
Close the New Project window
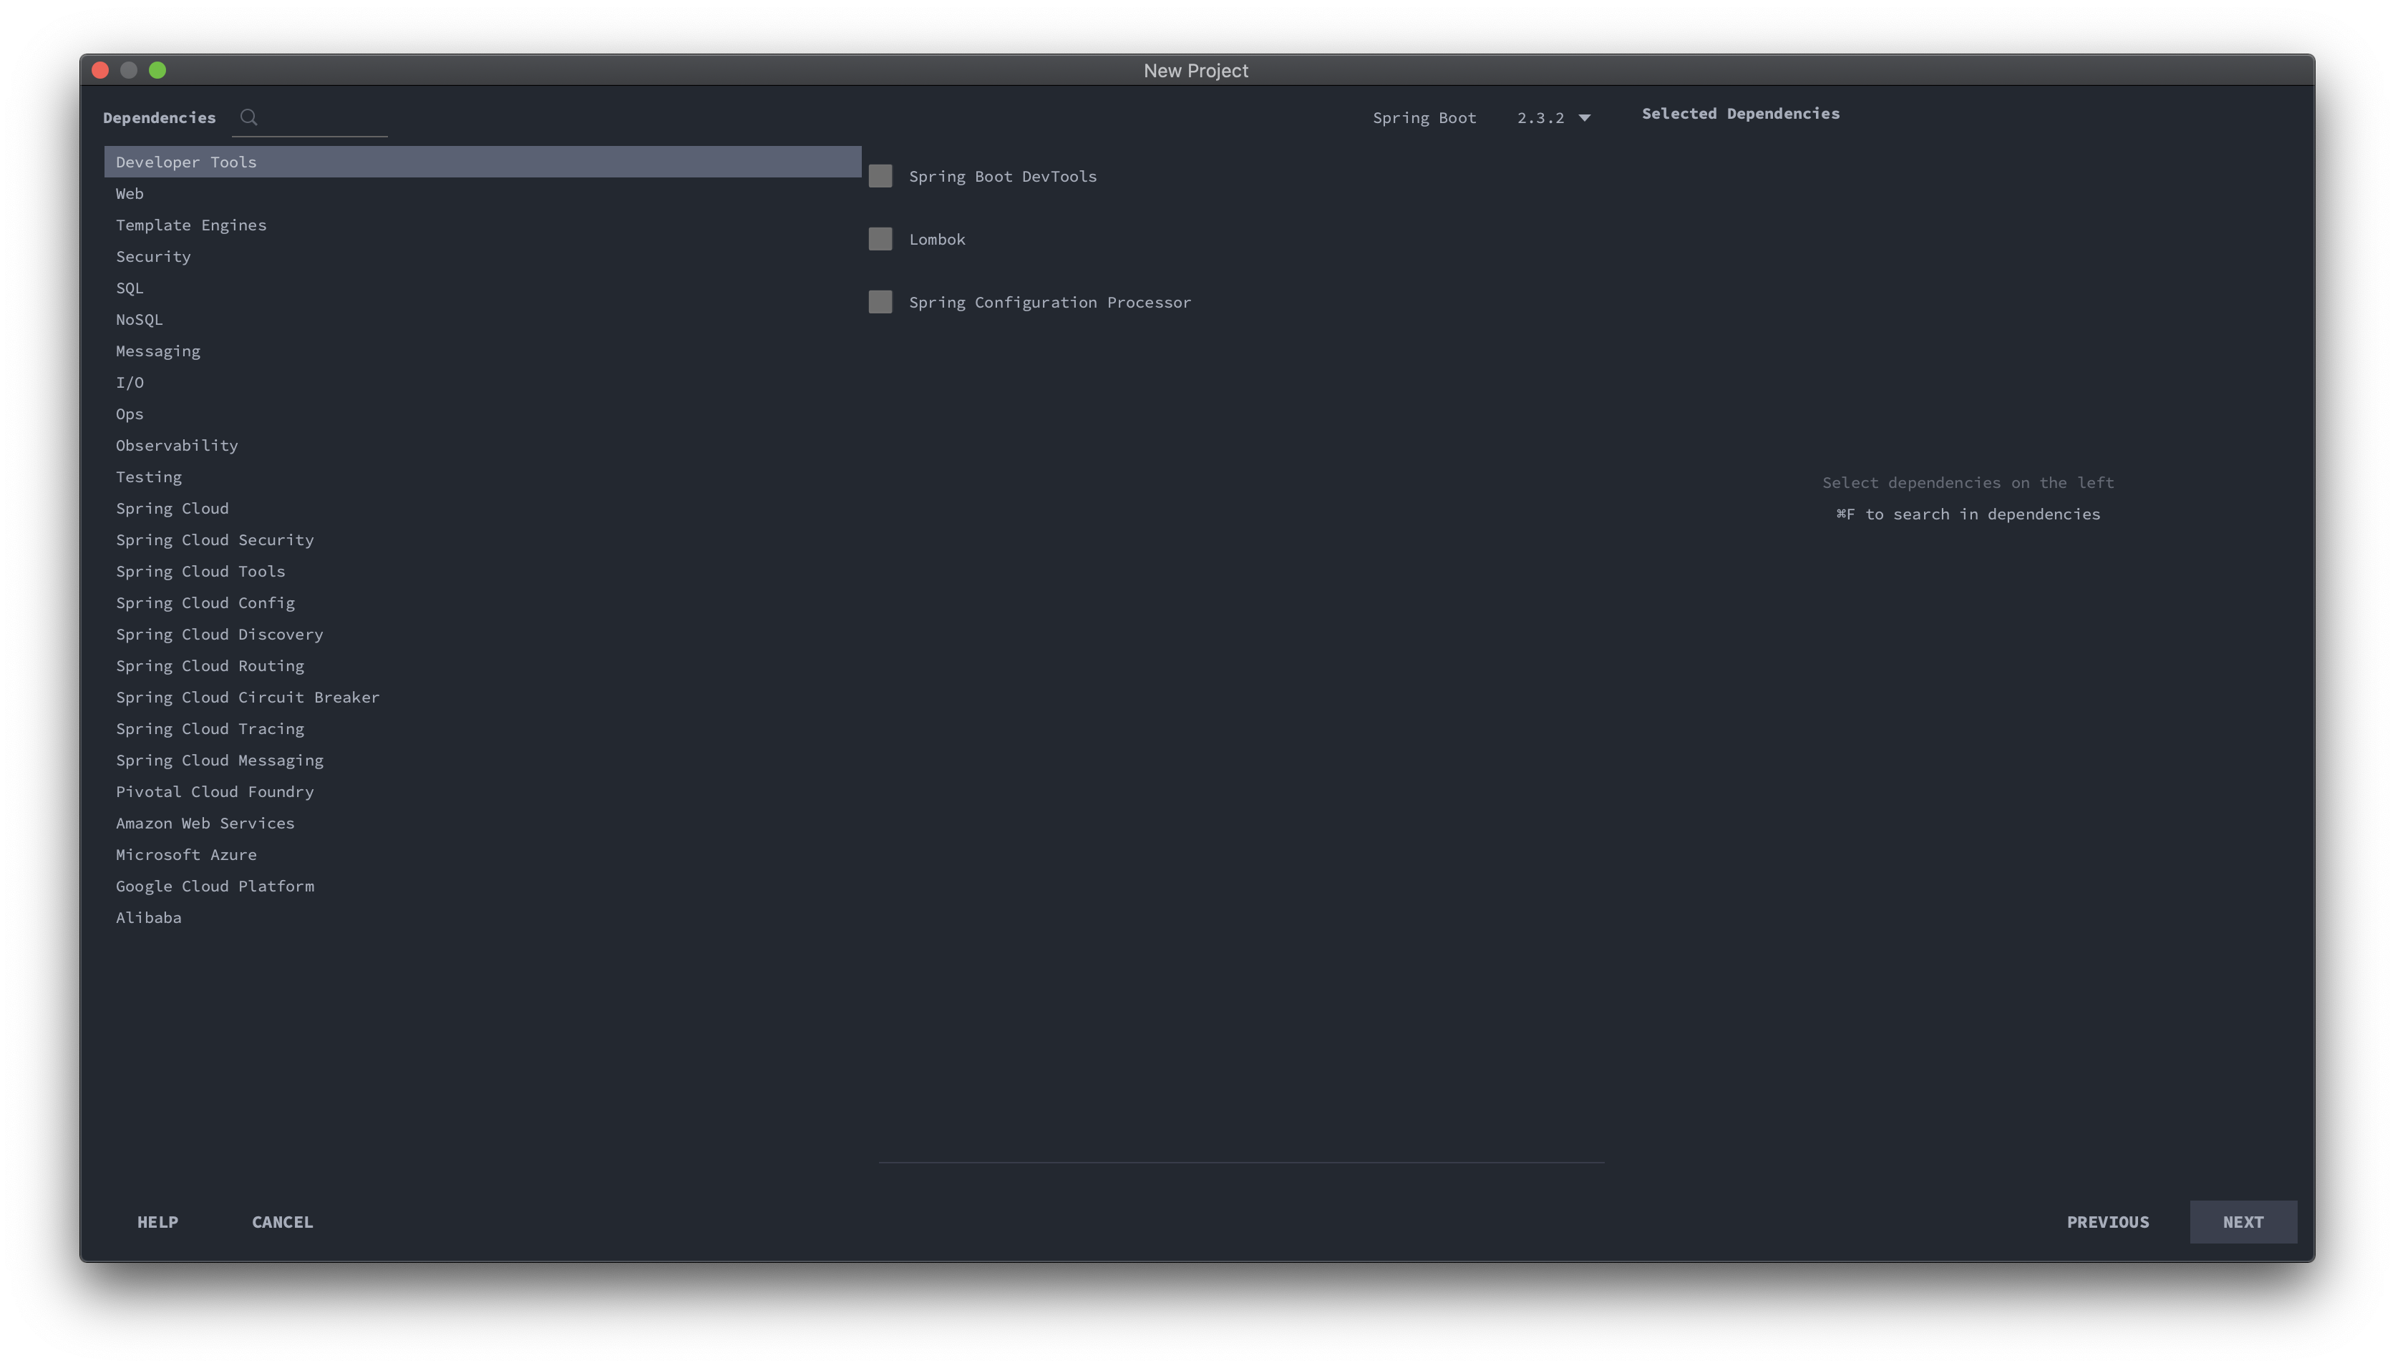point(101,70)
